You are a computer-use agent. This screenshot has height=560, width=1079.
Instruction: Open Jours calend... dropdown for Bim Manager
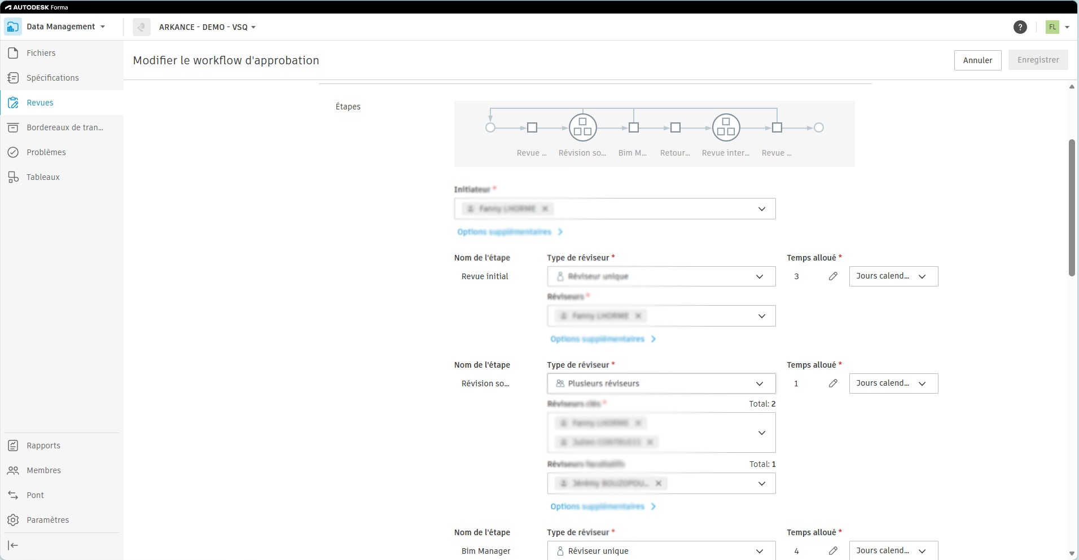click(x=893, y=550)
